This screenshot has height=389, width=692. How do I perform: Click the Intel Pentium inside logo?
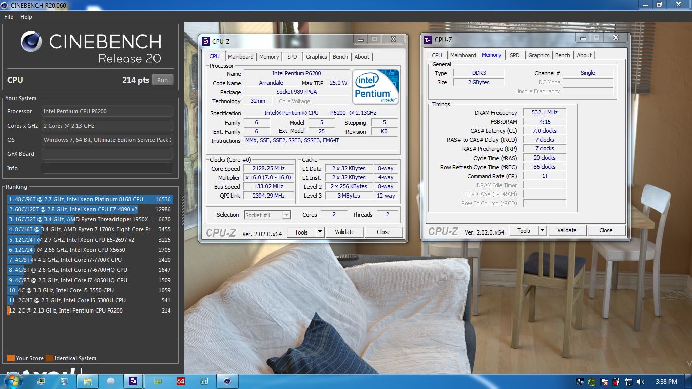pos(375,87)
